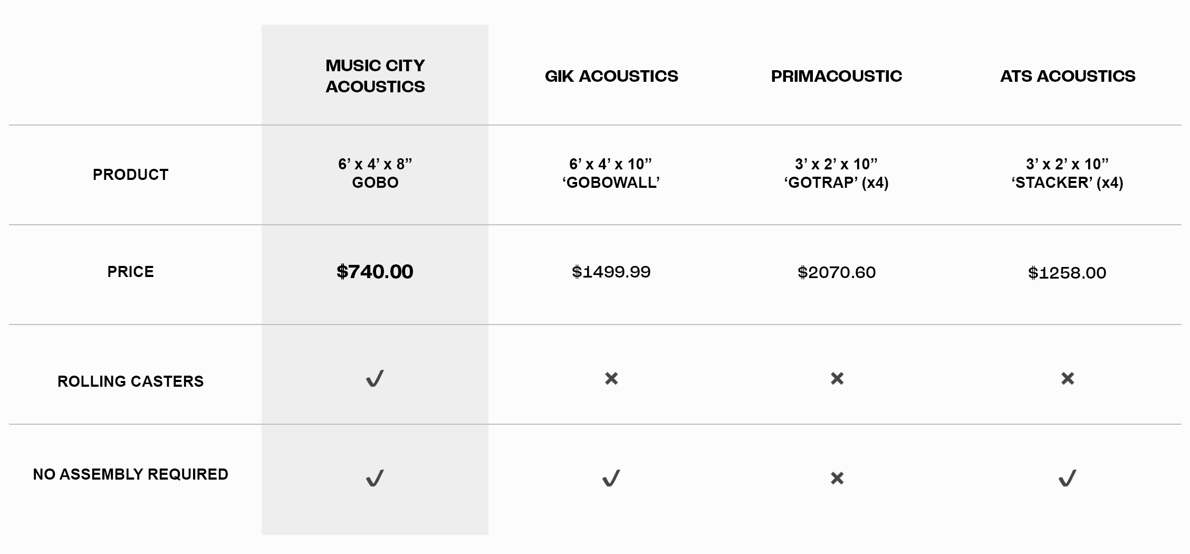This screenshot has width=1190, height=554.
Task: Click the $1499.99 price
Action: (x=611, y=272)
